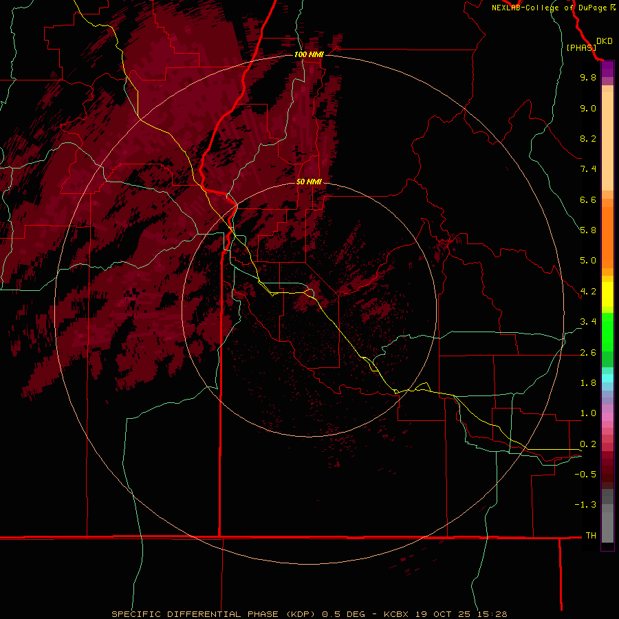Click "SPECIFIC DIFFERENTIAL PHASE (KDP)" in the footer title
Viewport: 619px width, 619px height.
click(x=213, y=614)
